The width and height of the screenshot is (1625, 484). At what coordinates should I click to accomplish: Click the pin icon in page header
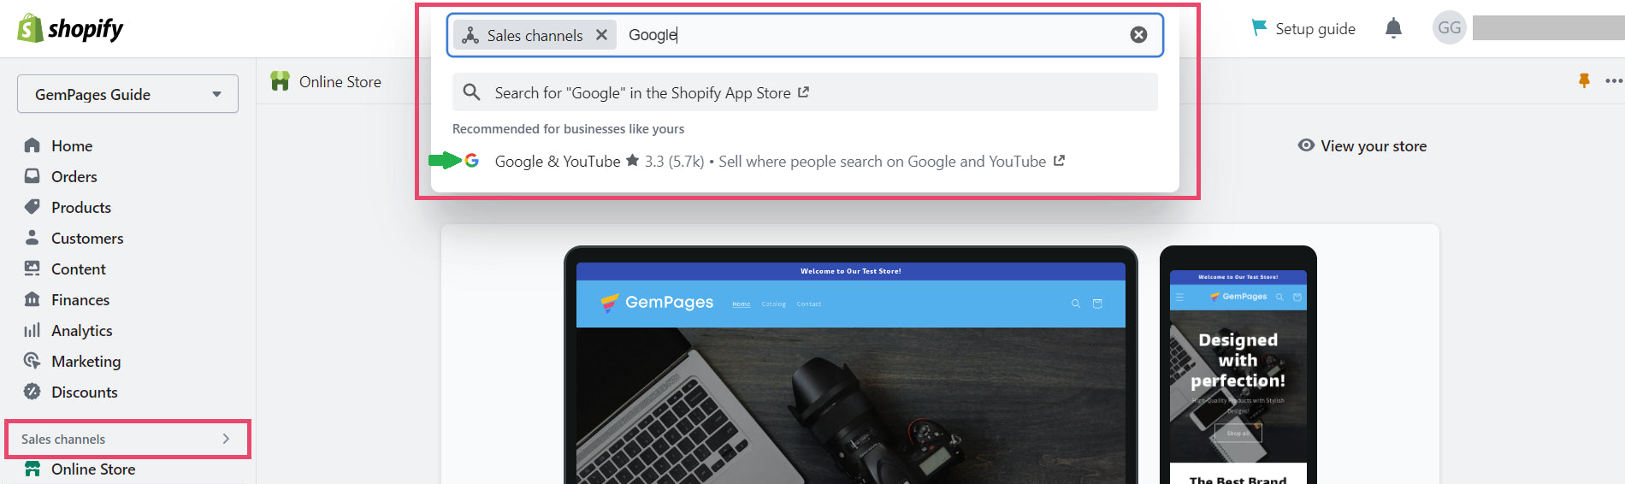(1584, 80)
